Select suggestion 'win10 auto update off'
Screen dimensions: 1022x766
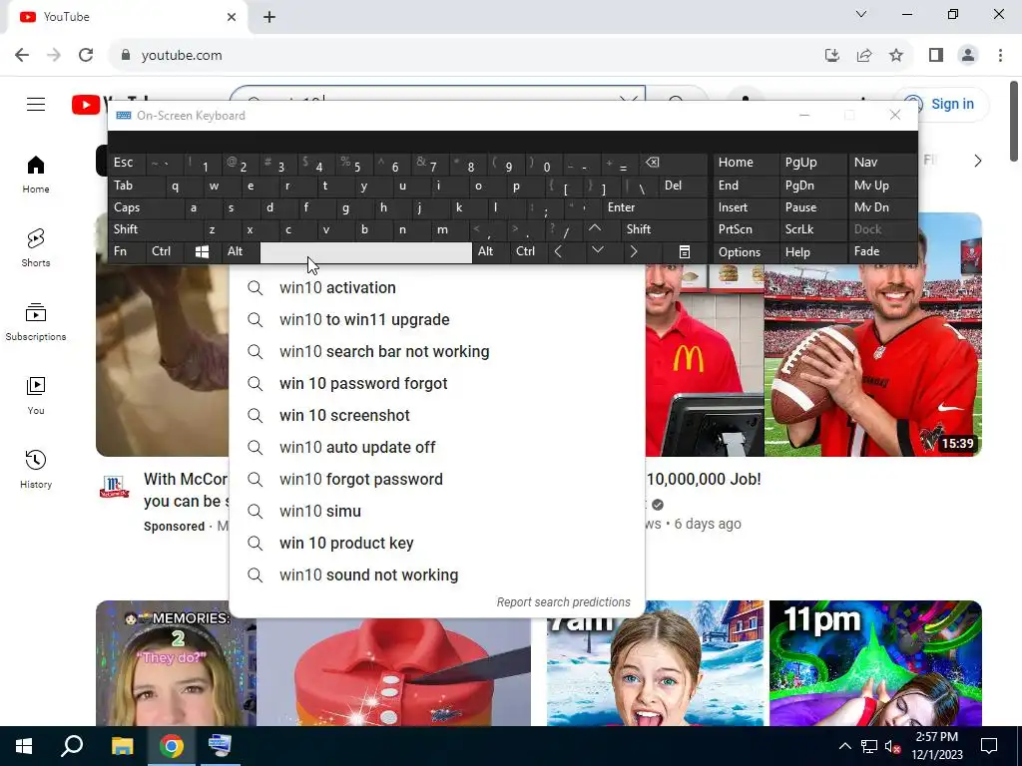pos(437,448)
